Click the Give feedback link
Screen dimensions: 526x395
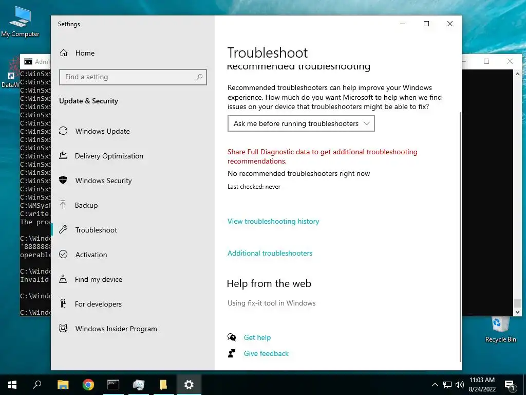click(x=266, y=353)
